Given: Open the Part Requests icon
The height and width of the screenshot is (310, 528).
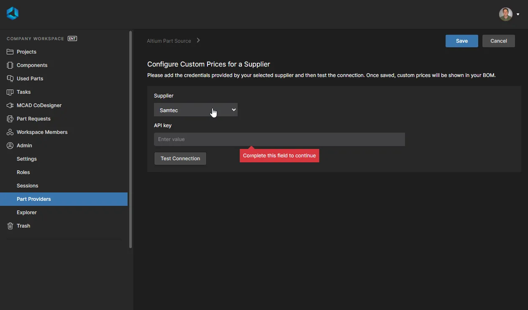Looking at the screenshot, I should coord(10,119).
